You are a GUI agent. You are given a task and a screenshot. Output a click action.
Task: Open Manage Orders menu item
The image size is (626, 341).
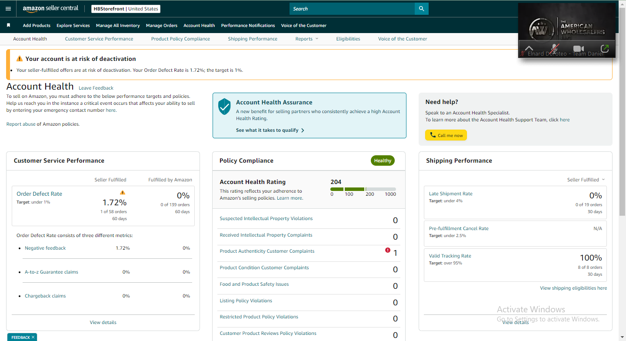tap(162, 25)
